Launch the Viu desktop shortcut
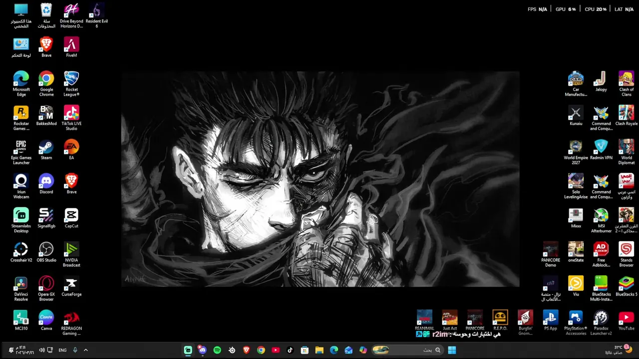The width and height of the screenshot is (639, 359). [576, 286]
